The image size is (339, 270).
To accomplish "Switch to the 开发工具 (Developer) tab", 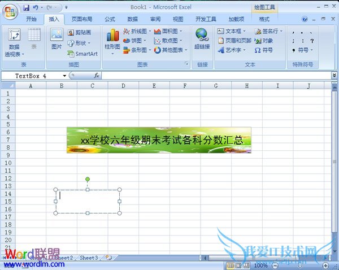I will [206, 19].
